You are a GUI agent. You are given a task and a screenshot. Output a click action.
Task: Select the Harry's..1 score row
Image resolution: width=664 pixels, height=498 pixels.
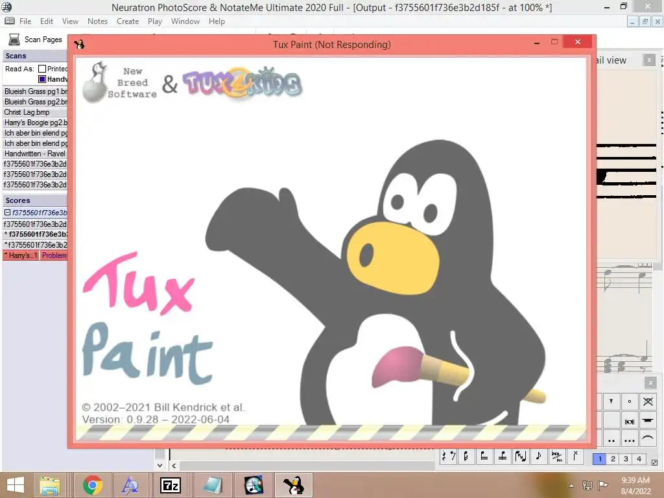(21, 255)
